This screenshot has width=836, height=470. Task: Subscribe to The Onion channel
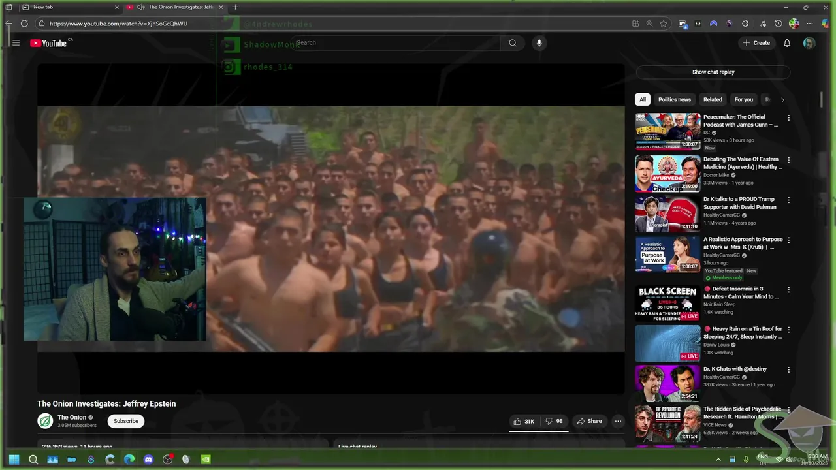126,421
